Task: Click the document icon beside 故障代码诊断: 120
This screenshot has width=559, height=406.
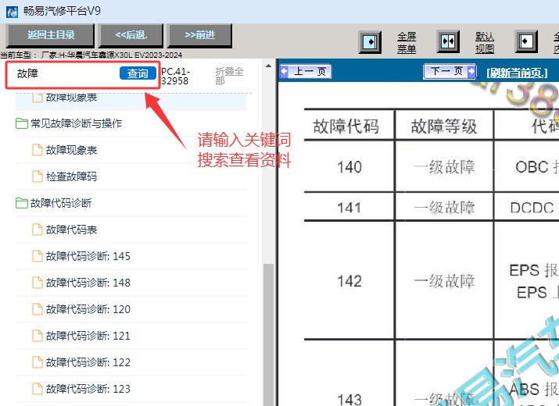Action: 38,309
